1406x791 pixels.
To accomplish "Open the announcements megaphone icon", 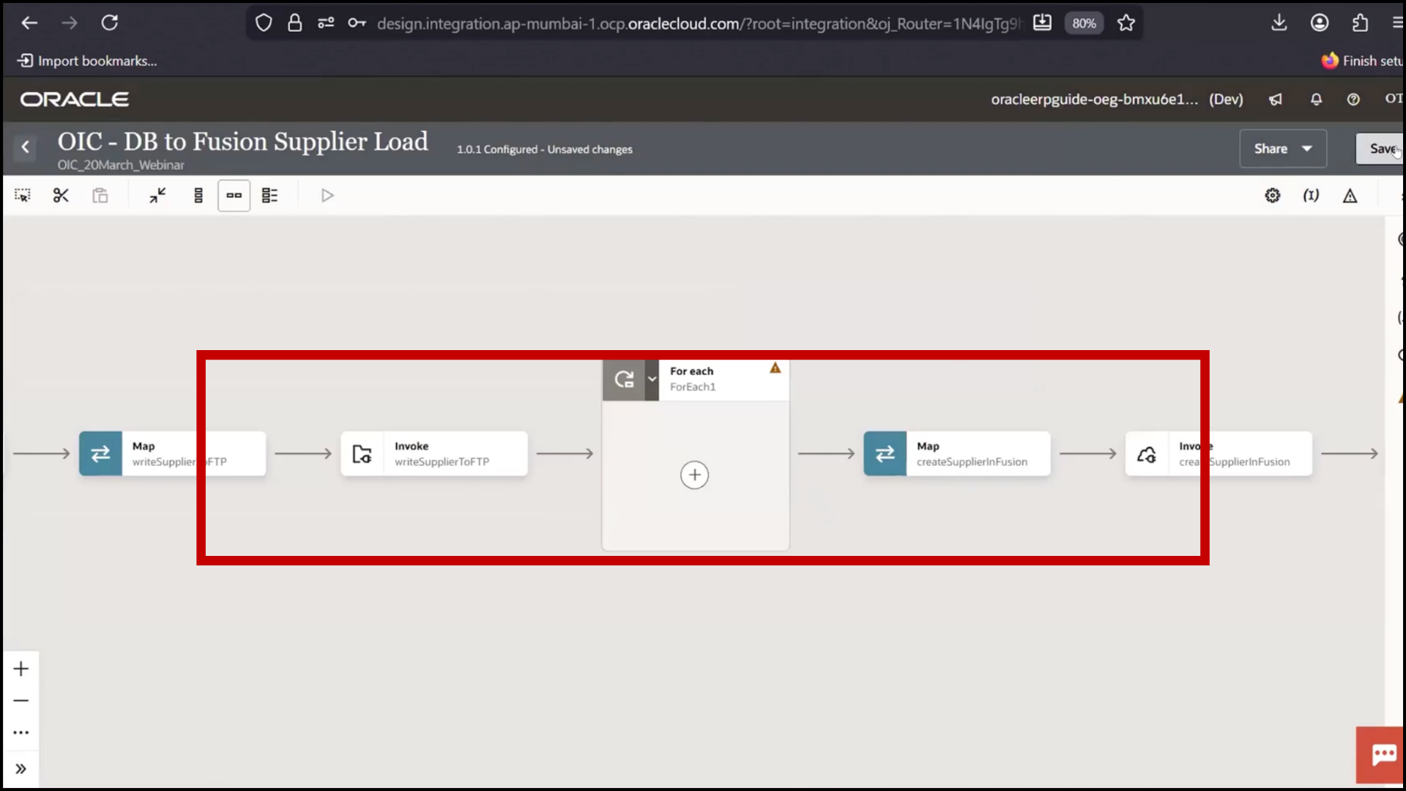I will pyautogui.click(x=1276, y=99).
